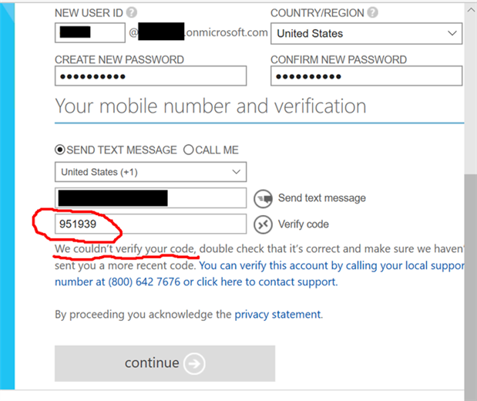Click the arrow icon on continue button
The width and height of the screenshot is (477, 401).
pyautogui.click(x=194, y=363)
